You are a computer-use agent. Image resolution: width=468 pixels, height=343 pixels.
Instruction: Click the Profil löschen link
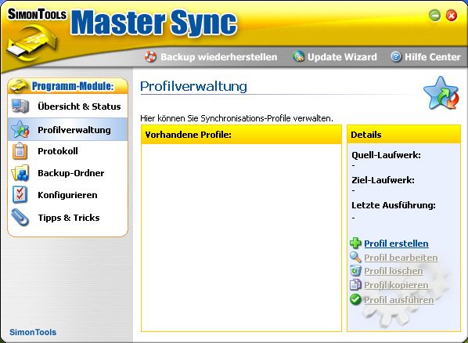pos(394,271)
